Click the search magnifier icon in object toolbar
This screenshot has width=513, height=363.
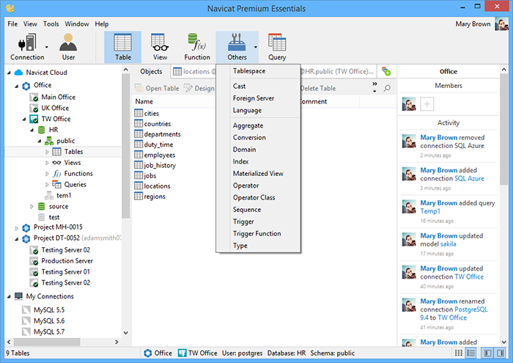(x=387, y=88)
